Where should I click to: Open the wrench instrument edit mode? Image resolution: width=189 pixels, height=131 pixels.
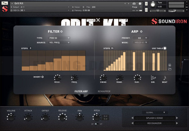pos(5,3)
